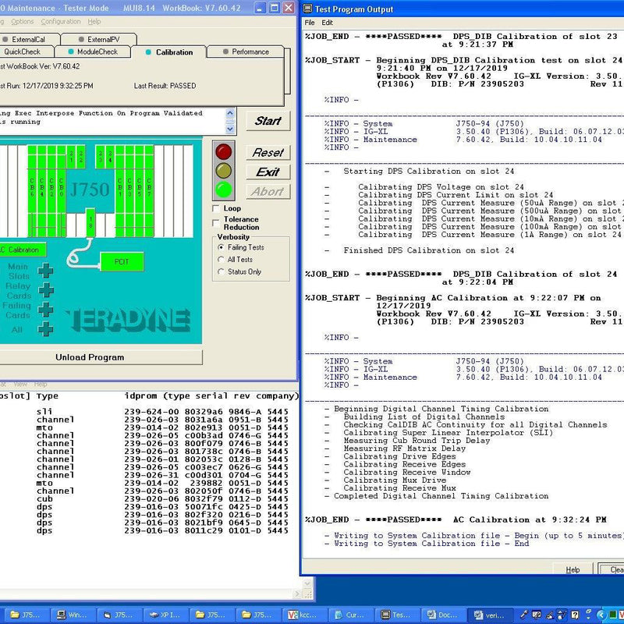Click the green status light indicator

224,189
